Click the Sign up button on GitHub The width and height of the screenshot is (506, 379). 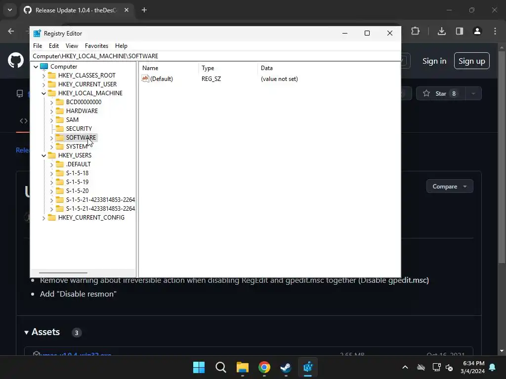click(471, 61)
